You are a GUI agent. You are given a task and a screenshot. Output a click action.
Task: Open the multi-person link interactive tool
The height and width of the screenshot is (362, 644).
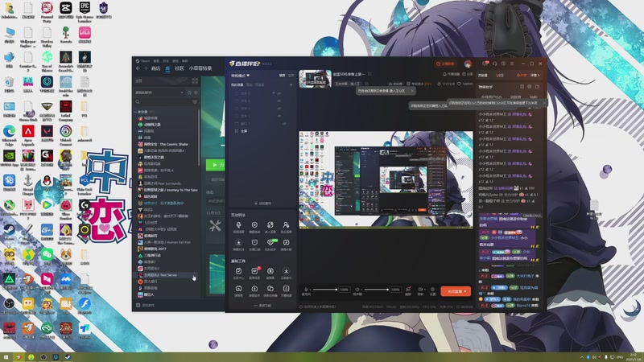(x=270, y=227)
